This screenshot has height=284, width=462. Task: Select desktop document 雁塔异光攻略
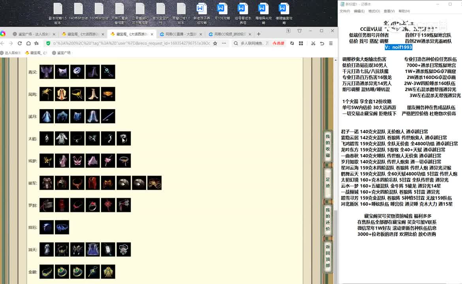click(263, 14)
